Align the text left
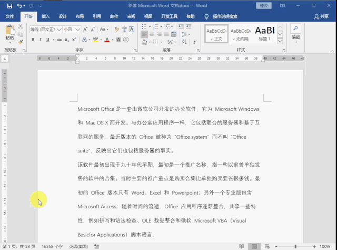The image size is (337, 250). [144, 34]
